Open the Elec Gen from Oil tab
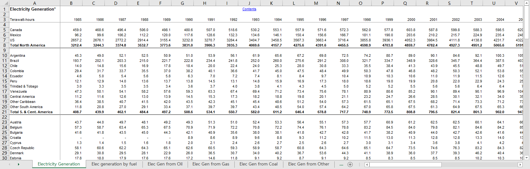The height and width of the screenshot is (169, 530). tap(165, 164)
